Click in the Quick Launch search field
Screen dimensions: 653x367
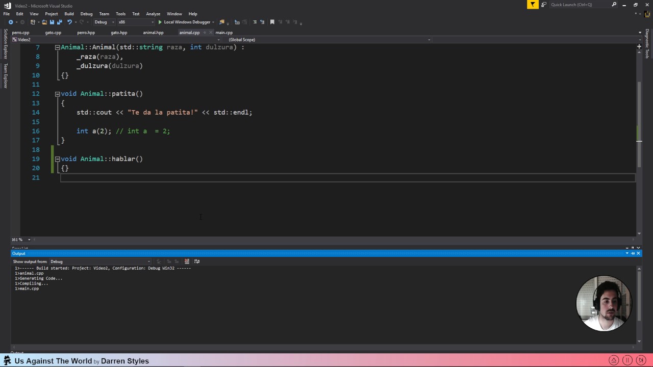(579, 5)
